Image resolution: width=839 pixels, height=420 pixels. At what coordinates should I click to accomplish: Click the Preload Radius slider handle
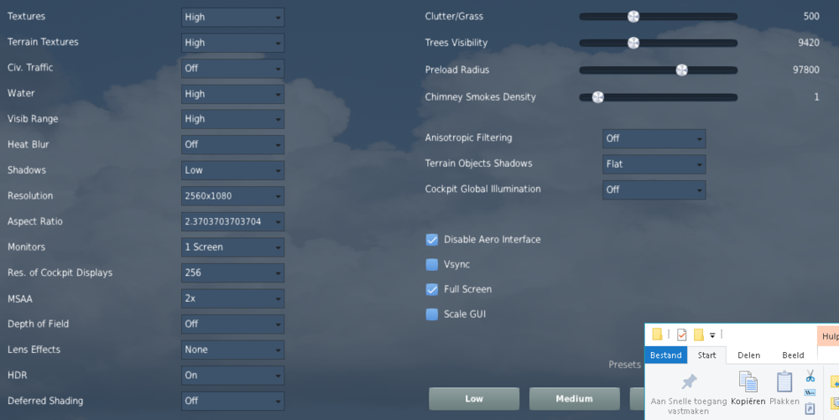(x=681, y=70)
